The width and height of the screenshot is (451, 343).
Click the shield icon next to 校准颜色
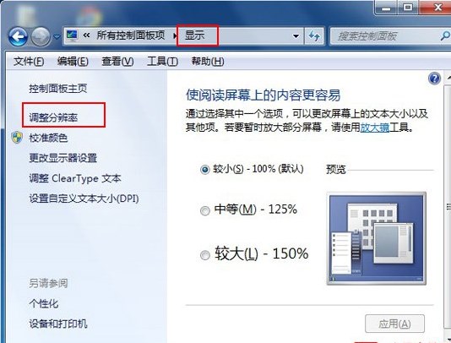point(17,138)
